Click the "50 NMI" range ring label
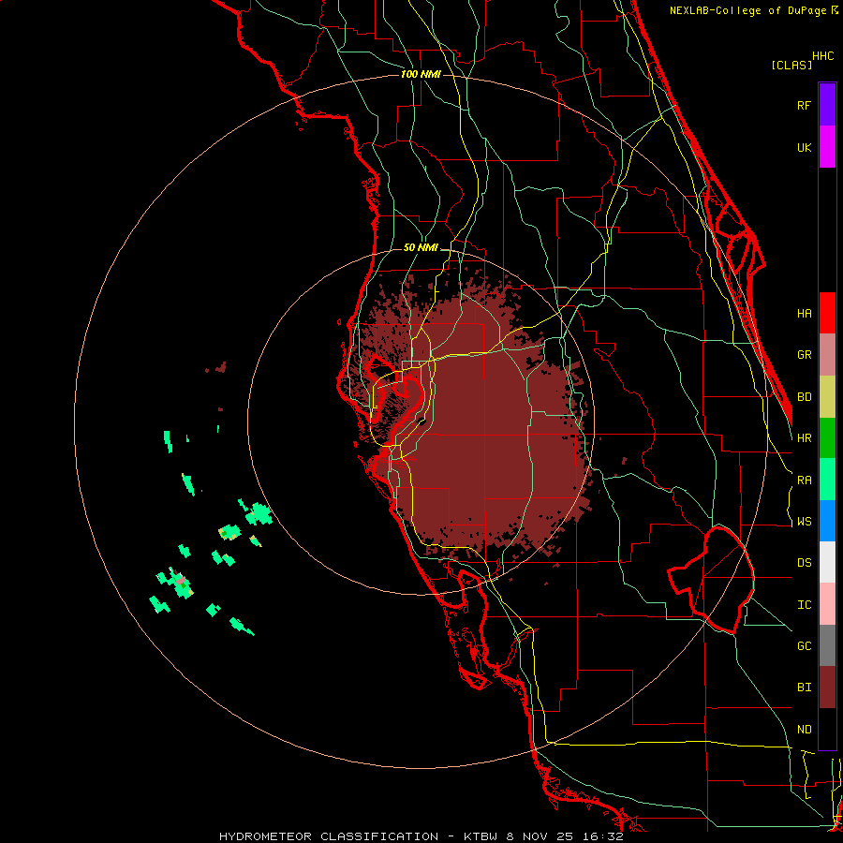Viewport: 843px width, 843px height. coord(421,247)
